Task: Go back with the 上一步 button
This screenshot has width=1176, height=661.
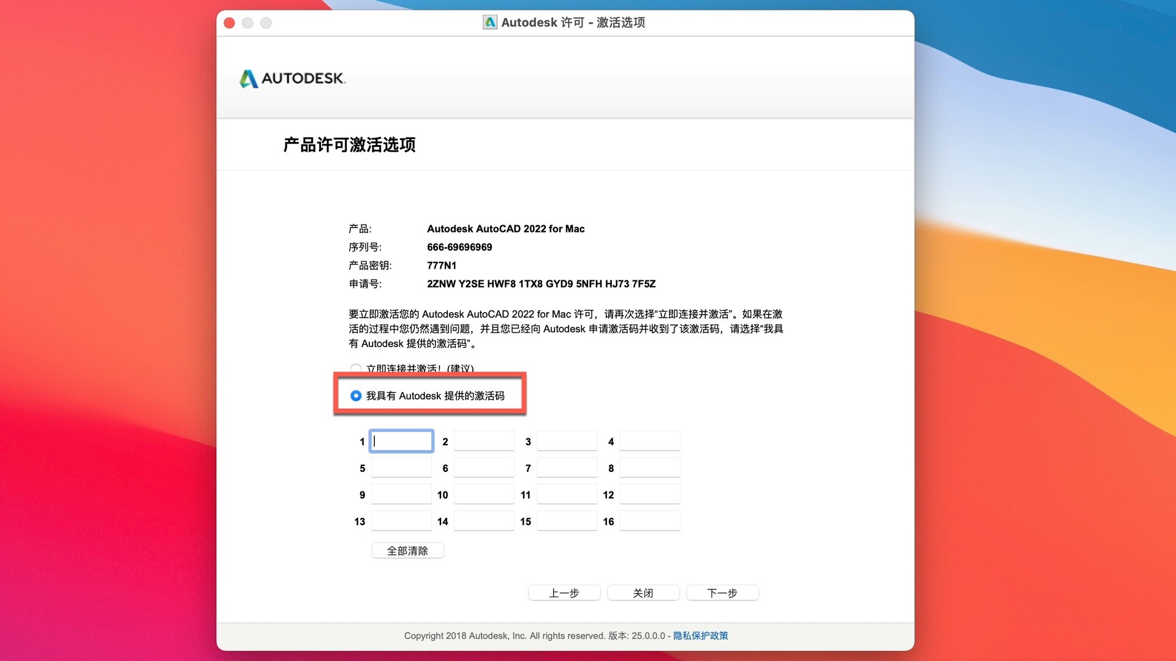Action: (x=564, y=593)
